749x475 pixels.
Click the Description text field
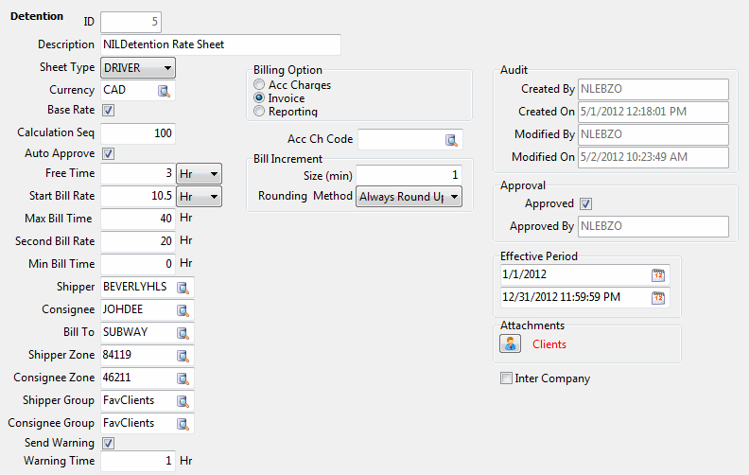point(219,44)
